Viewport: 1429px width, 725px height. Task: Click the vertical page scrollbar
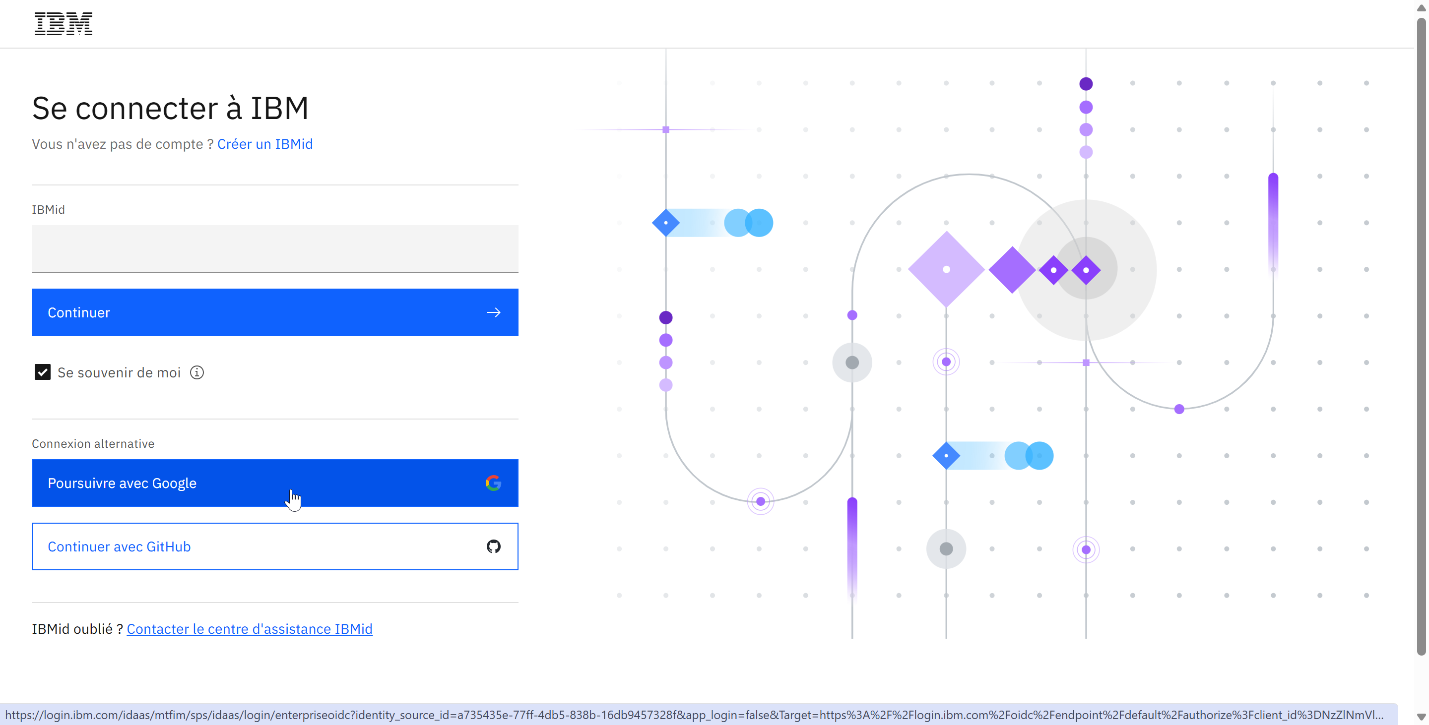[x=1421, y=336]
